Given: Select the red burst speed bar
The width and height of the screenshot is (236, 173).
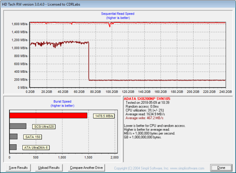Looking at the screenshot, I should pyautogui.click(x=48, y=116).
